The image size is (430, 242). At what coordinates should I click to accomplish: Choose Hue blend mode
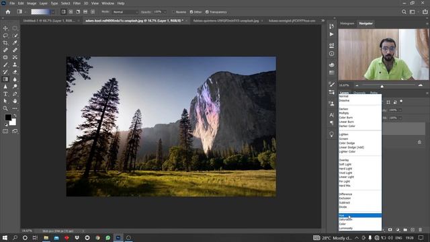pos(360,215)
